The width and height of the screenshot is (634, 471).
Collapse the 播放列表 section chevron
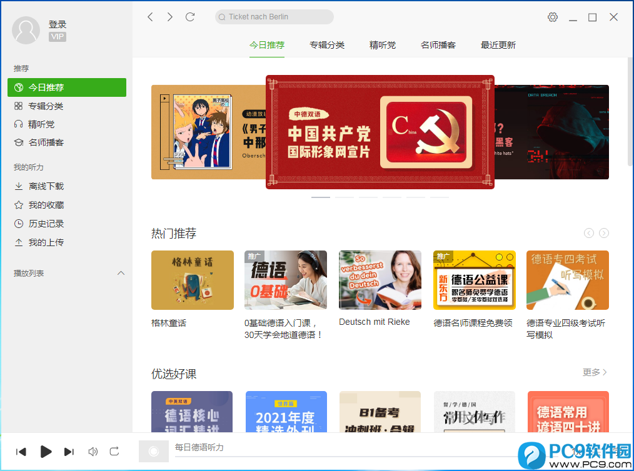click(x=121, y=273)
